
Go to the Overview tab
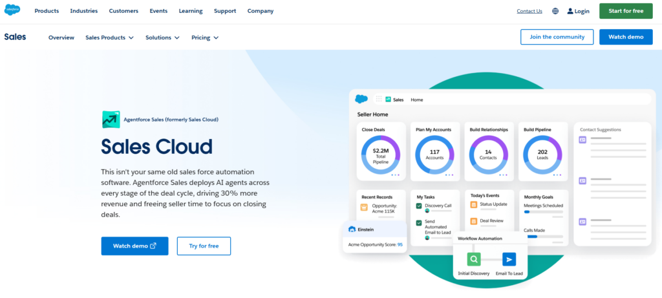pos(61,37)
